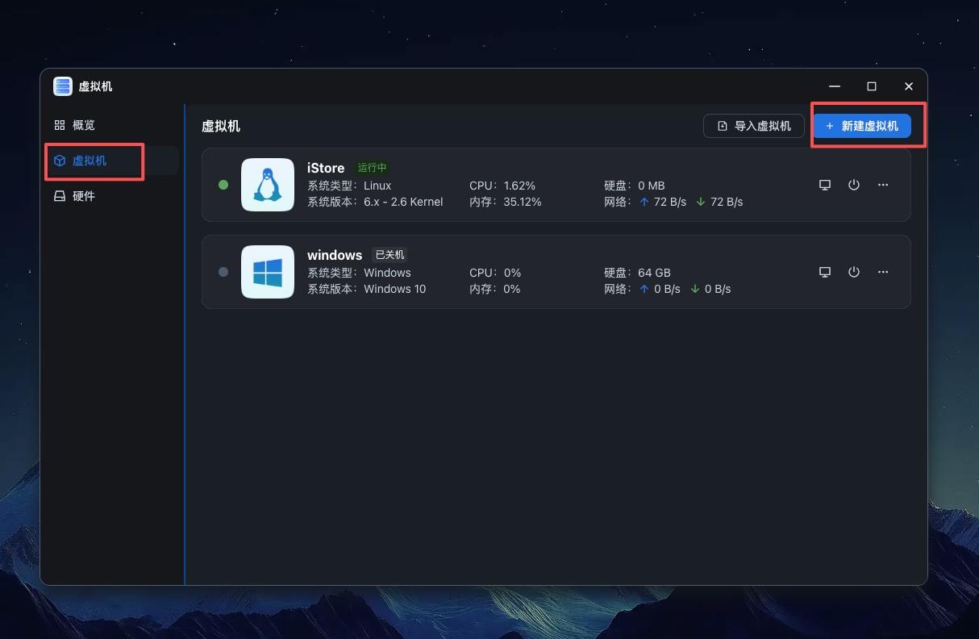Image resolution: width=979 pixels, height=639 pixels.
Task: Click the 已关机 shutdown status badge
Action: [390, 255]
